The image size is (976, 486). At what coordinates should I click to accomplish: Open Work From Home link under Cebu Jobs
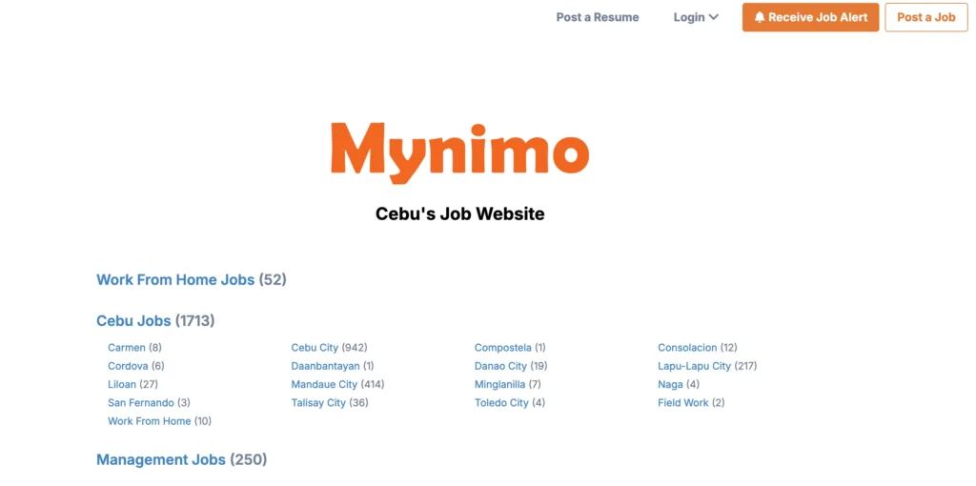(x=150, y=421)
